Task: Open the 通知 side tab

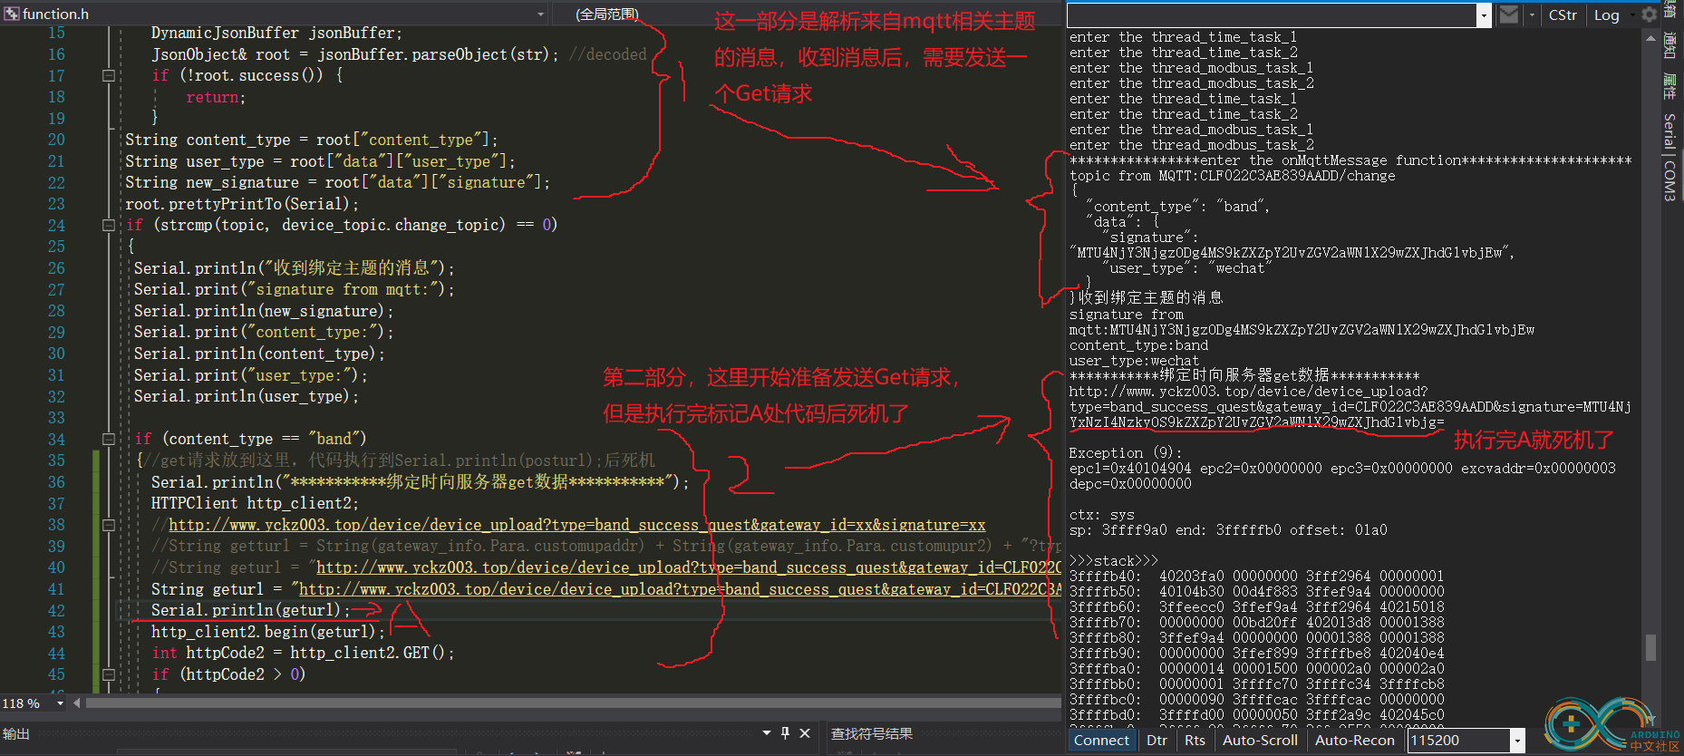Action: coord(1669,44)
